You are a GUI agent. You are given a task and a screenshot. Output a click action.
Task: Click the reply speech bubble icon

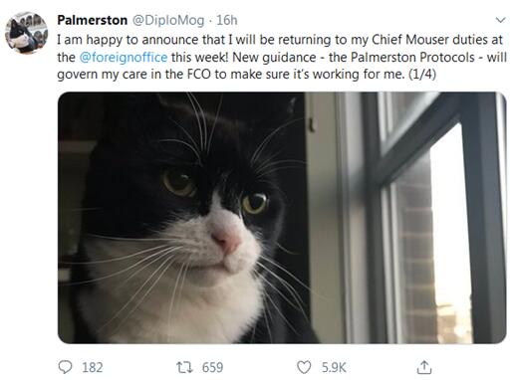point(65,367)
